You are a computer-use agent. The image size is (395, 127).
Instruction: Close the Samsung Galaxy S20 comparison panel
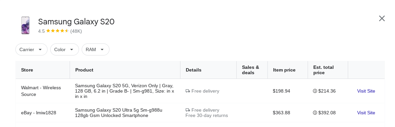coord(382,18)
